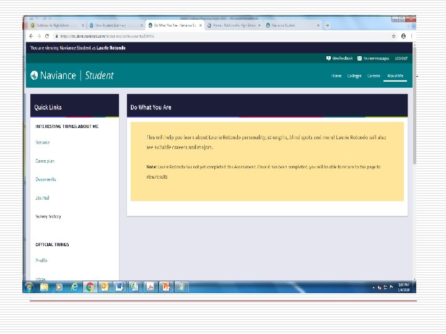This screenshot has height=334, width=446.
Task: Open the Journal quick link
Action: click(x=42, y=198)
